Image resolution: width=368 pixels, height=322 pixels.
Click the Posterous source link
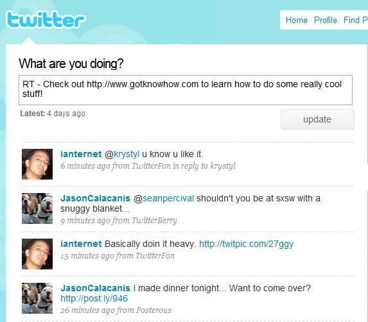point(153,310)
